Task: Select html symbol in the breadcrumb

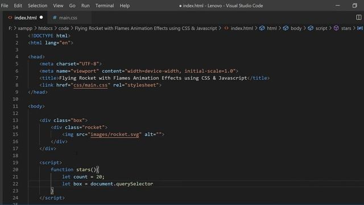Action: pyautogui.click(x=272, y=28)
